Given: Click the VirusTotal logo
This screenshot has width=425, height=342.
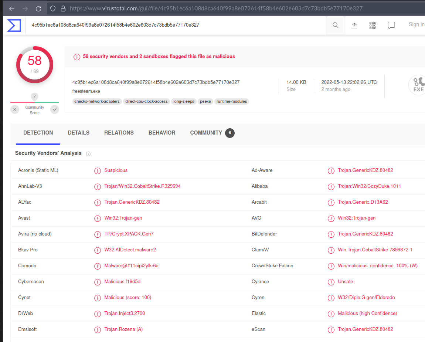Looking at the screenshot, I should [x=14, y=26].
